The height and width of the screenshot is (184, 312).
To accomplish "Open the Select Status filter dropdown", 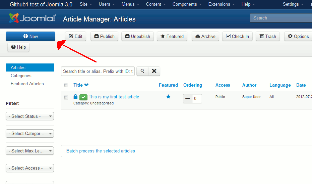I will tap(30, 116).
